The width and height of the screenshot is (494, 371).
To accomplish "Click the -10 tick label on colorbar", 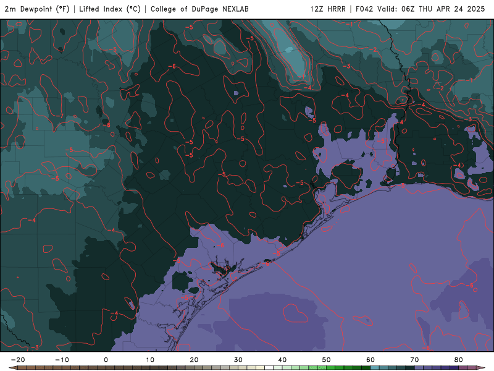I will click(x=62, y=360).
